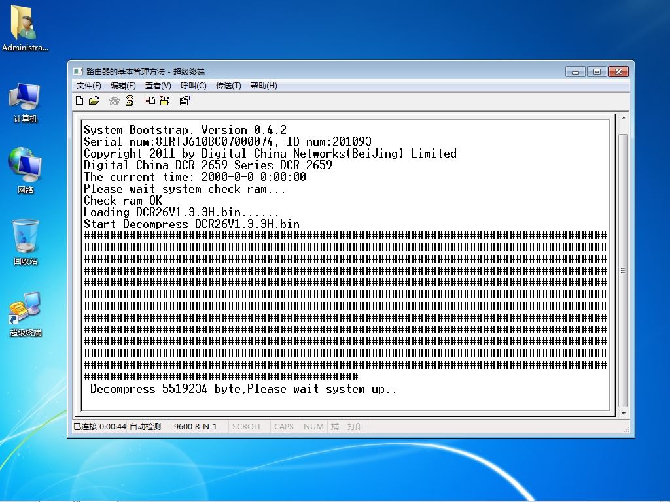Click the 自动检测 status entry
The height and width of the screenshot is (502, 670).
click(145, 426)
